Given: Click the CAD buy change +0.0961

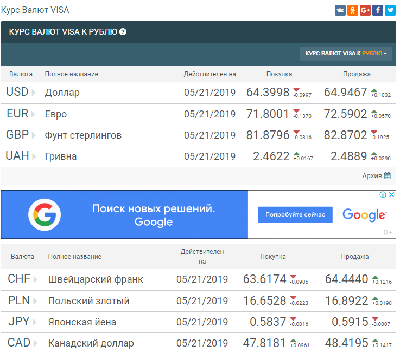Looking at the screenshot, I should (300, 345).
